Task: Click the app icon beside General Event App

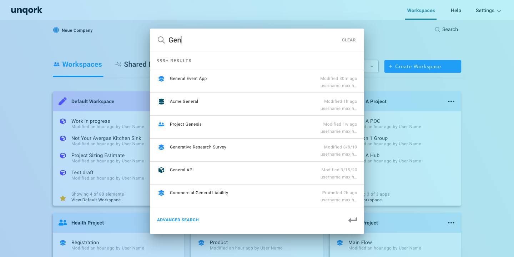Action: [161, 78]
